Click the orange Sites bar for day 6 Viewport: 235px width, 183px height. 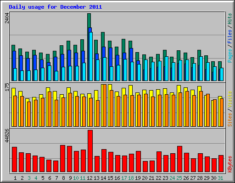point(50,109)
